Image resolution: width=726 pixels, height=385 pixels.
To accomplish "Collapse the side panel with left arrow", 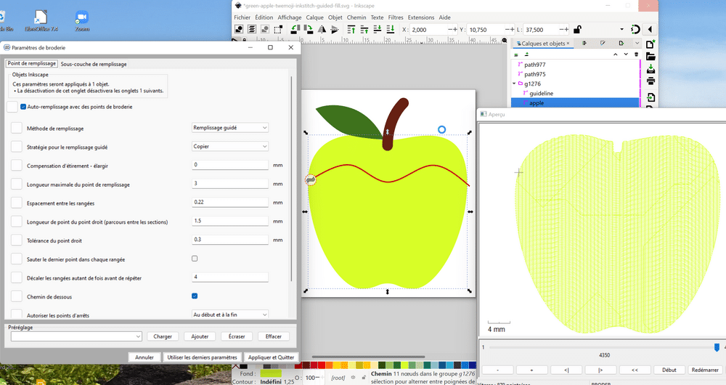I will 650,29.
